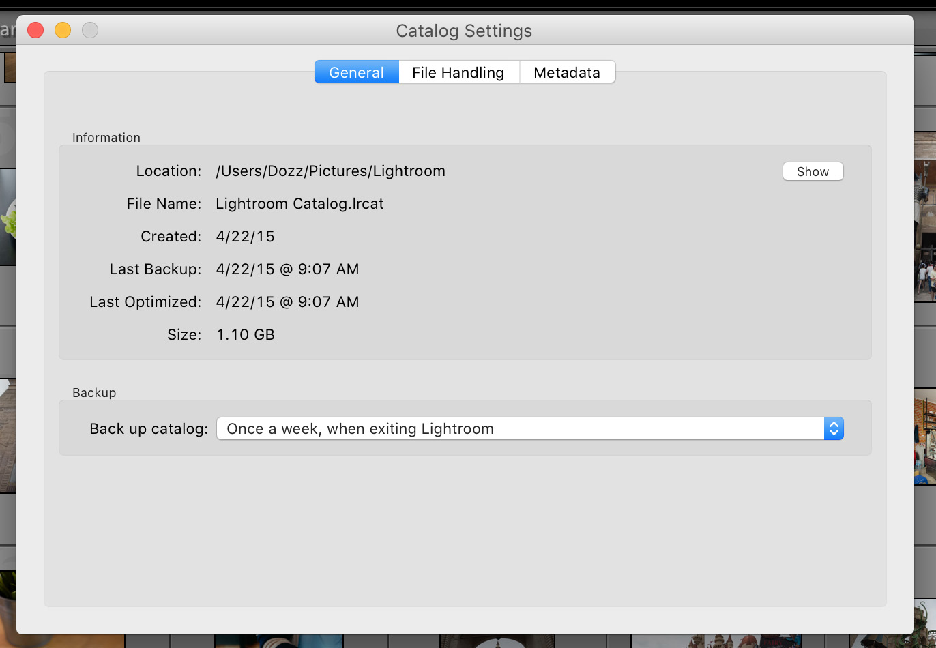Click the location path /Users/Dozz/Pictures/Lightroom
Screen dimensions: 936x648
tap(330, 171)
